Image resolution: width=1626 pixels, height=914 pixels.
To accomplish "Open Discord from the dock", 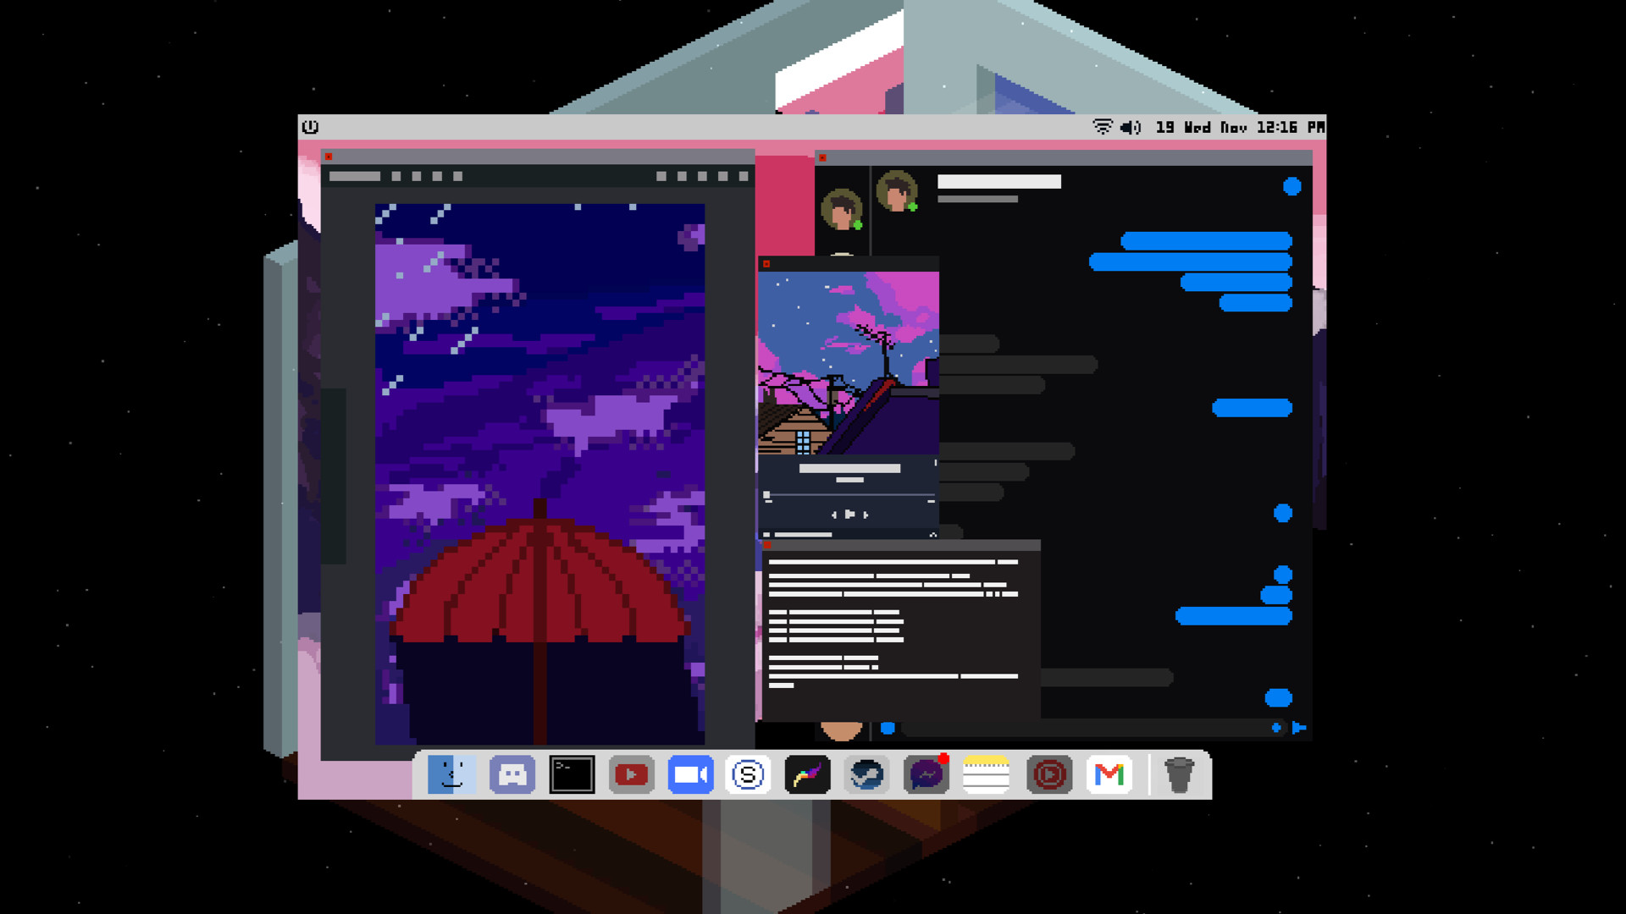I will click(512, 773).
